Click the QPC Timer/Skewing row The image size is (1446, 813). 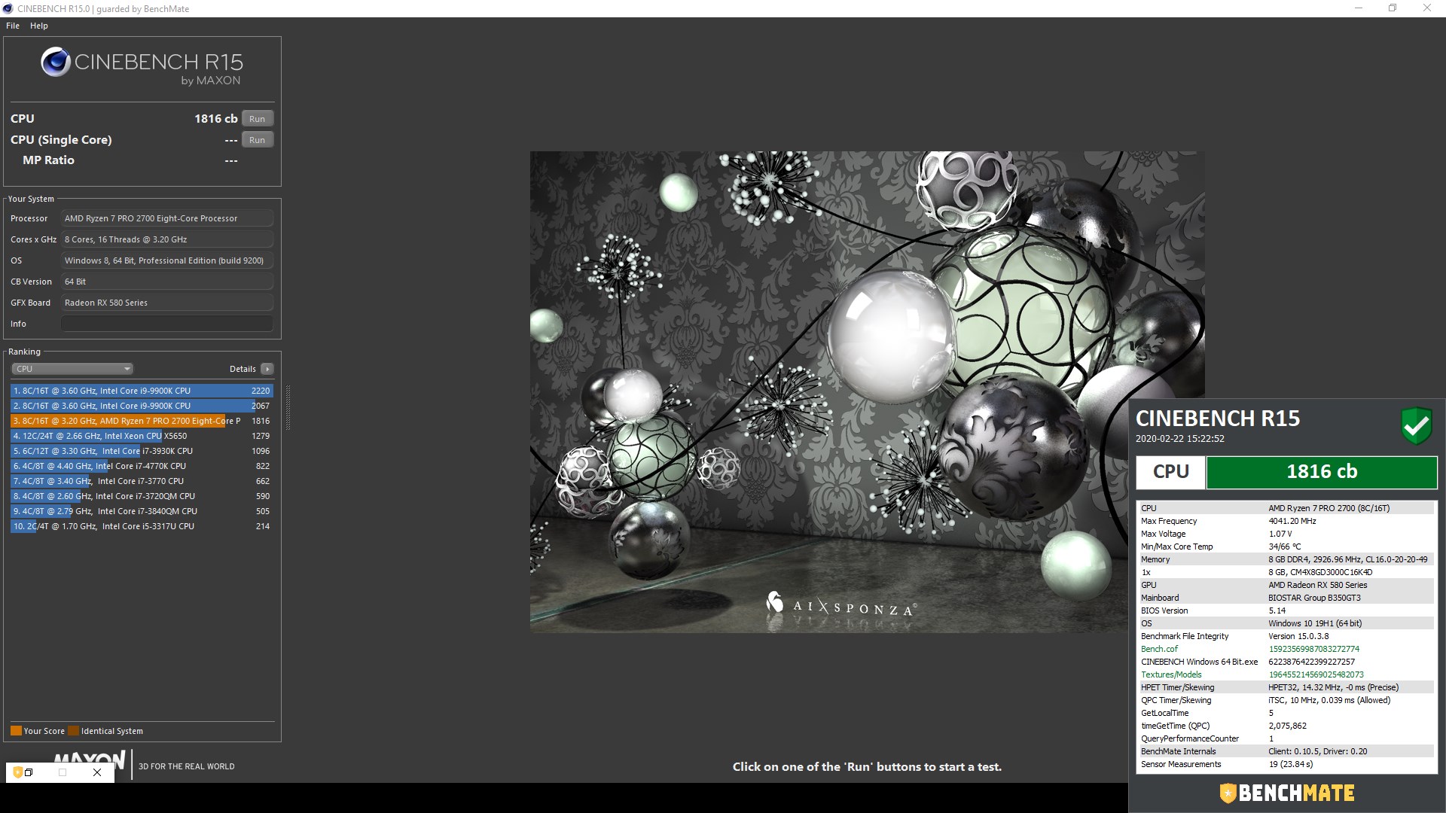pyautogui.click(x=1286, y=700)
